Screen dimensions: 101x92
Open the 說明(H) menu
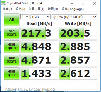click(x=53, y=9)
